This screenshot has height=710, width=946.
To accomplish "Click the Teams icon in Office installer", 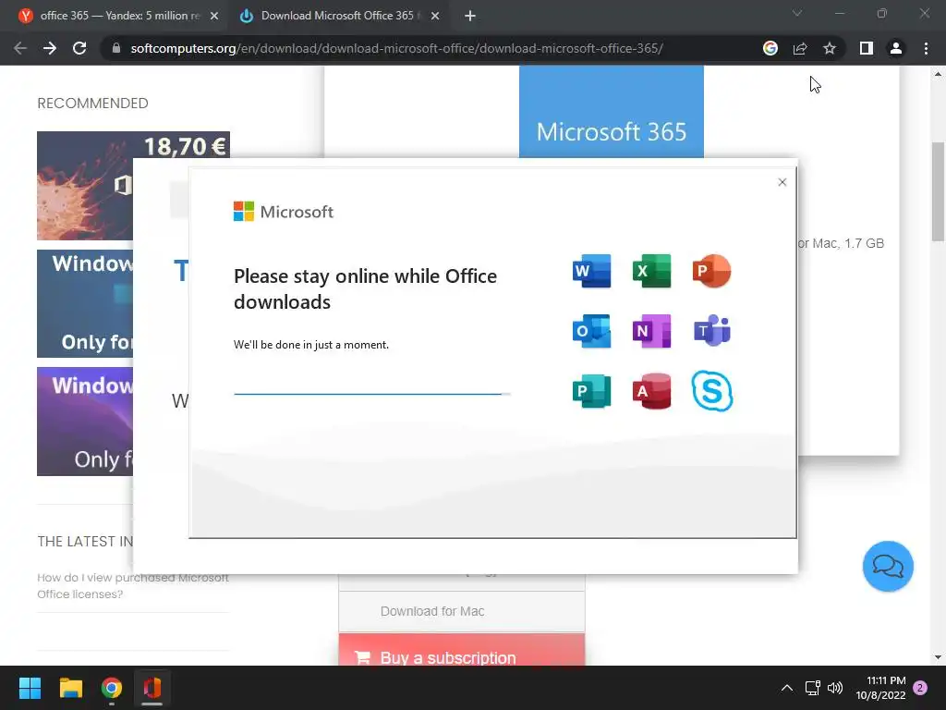I will point(712,331).
